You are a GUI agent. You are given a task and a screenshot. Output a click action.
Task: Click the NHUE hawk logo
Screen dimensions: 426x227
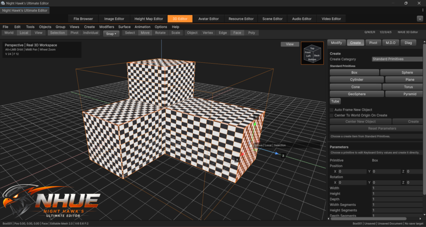tap(50, 202)
